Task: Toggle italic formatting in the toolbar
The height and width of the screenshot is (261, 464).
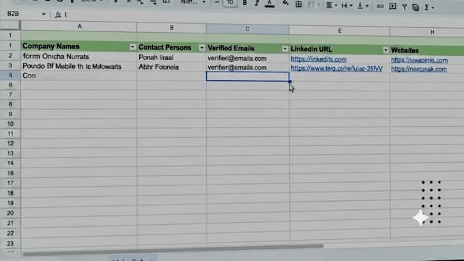Action: (x=257, y=3)
